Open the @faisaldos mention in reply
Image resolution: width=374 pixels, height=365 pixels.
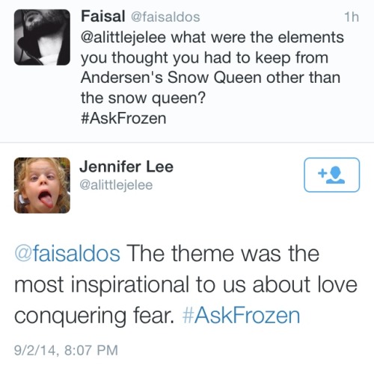click(67, 254)
